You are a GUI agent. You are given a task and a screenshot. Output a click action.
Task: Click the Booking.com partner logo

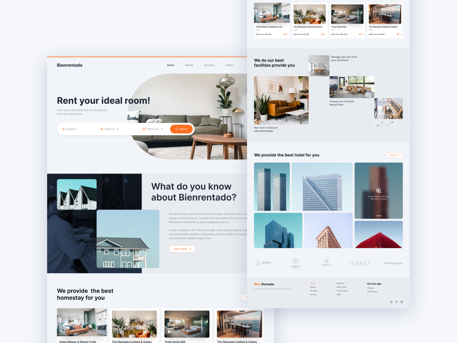394,263
